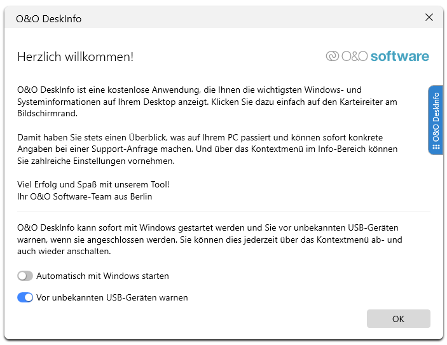Click the 'Automatisch mit Windows starten' label
The width and height of the screenshot is (447, 345).
102,276
